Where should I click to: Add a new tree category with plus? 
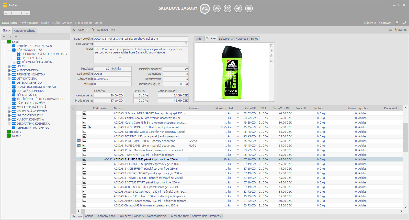[x=4, y=37]
